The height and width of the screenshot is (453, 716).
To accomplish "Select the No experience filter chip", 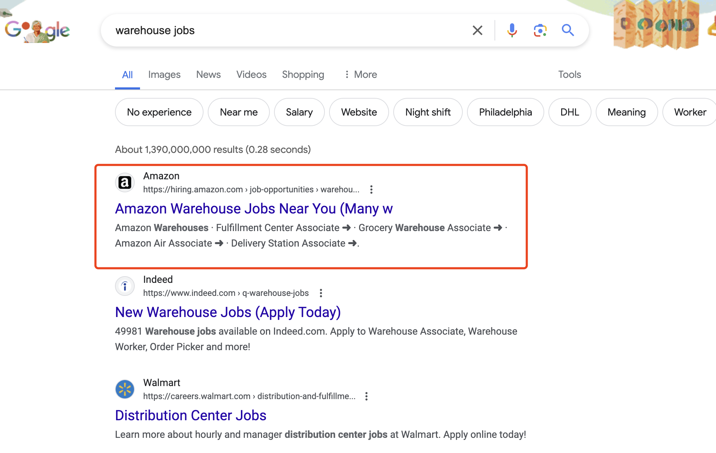I will point(159,112).
